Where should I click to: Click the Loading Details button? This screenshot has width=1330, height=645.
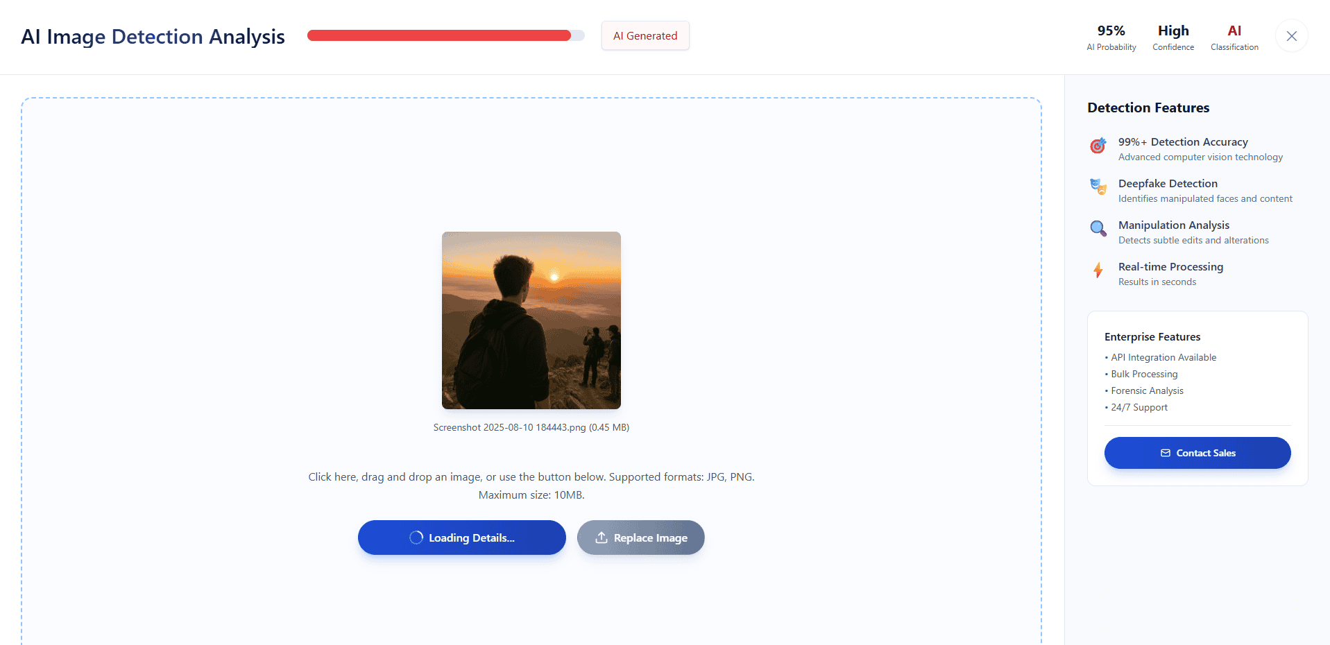[462, 537]
